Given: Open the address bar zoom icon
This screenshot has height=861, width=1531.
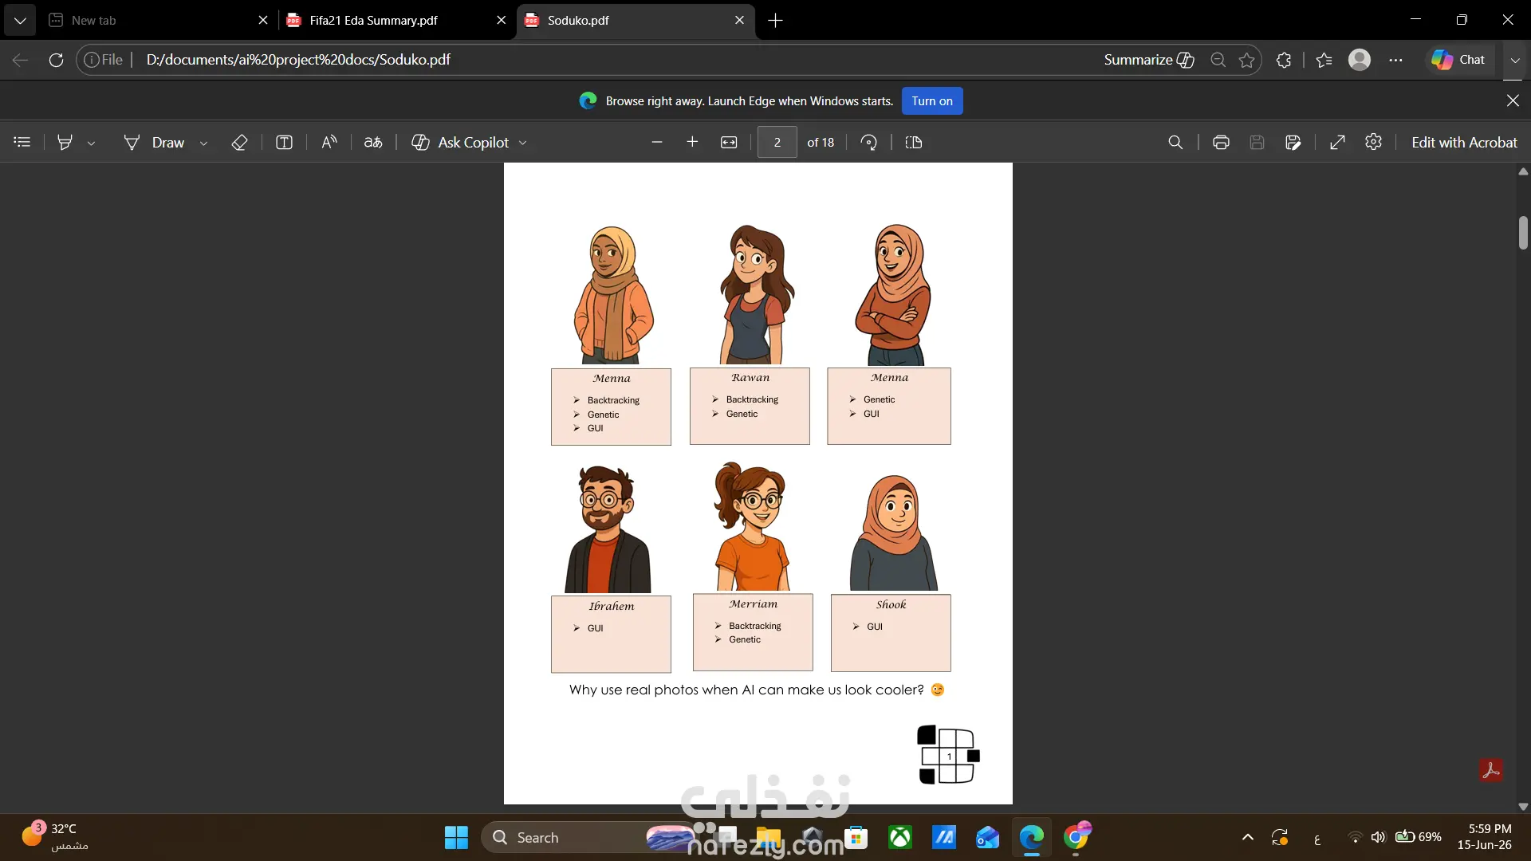Looking at the screenshot, I should click(1218, 60).
